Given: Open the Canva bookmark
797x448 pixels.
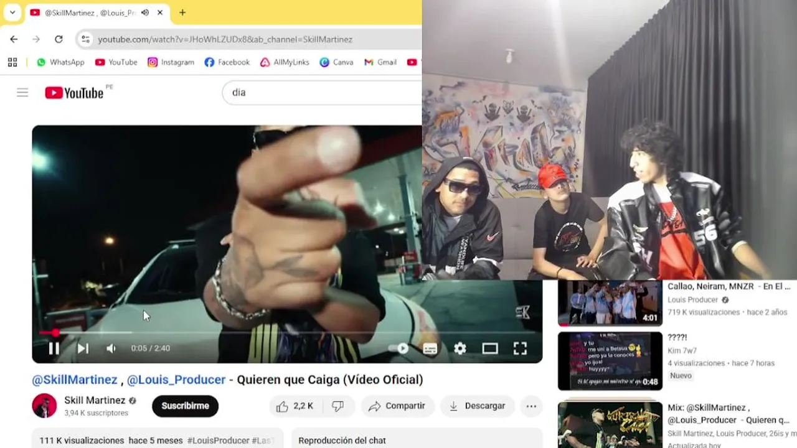Looking at the screenshot, I should (x=336, y=62).
